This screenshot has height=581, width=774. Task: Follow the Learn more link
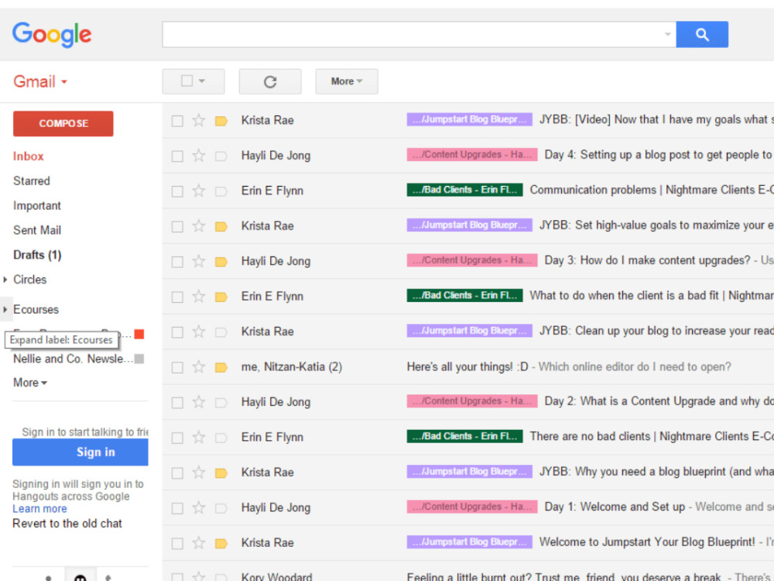coord(39,509)
